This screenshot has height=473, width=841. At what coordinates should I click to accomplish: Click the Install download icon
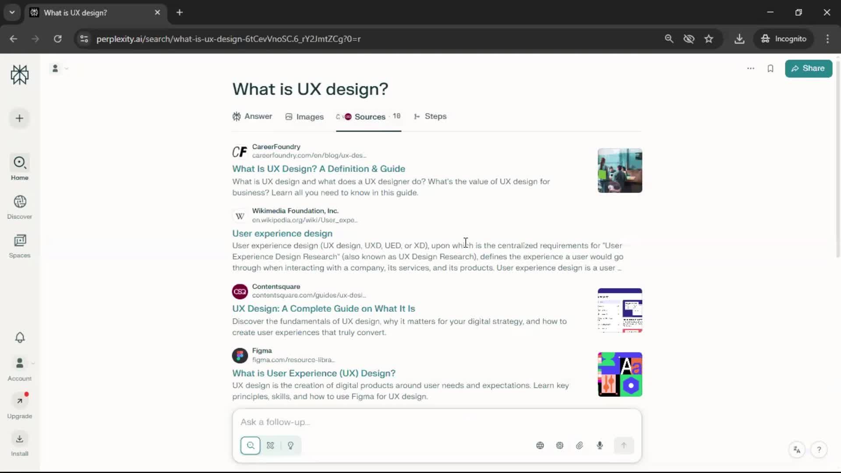pos(20,439)
